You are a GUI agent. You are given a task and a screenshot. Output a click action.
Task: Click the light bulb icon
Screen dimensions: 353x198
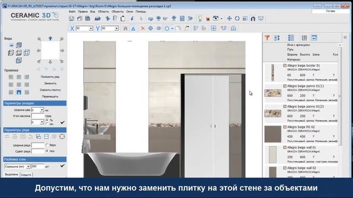200,19
